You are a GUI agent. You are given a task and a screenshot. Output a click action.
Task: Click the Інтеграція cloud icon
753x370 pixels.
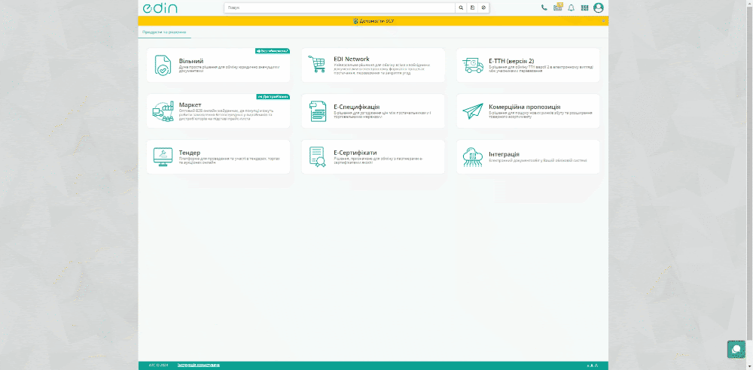coord(473,156)
